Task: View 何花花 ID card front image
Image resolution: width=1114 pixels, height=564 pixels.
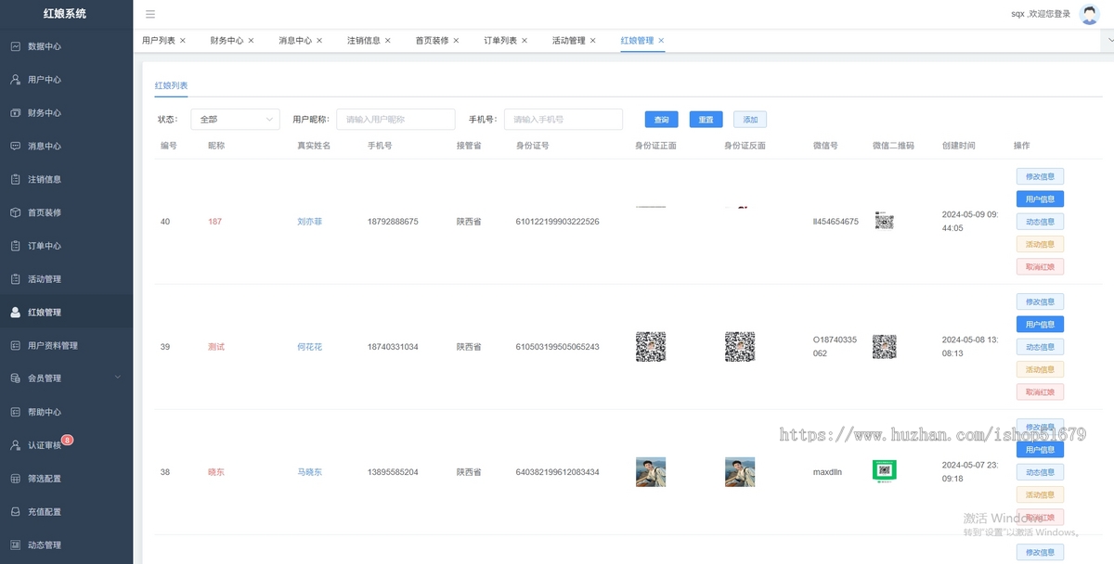Action: [x=651, y=347]
